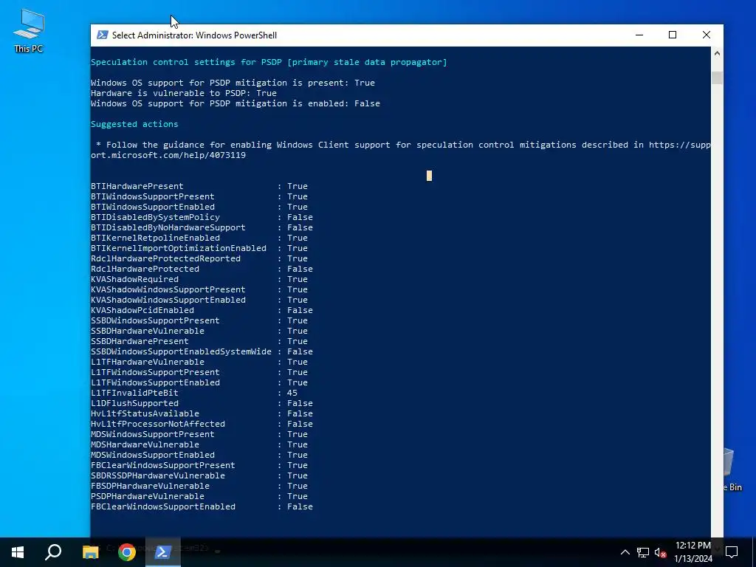
Task: Click the 'Speculation control settings for PSDP' heading
Action: click(269, 62)
